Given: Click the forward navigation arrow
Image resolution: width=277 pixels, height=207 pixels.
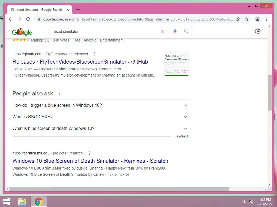Looking at the screenshot, I should click(19, 19).
